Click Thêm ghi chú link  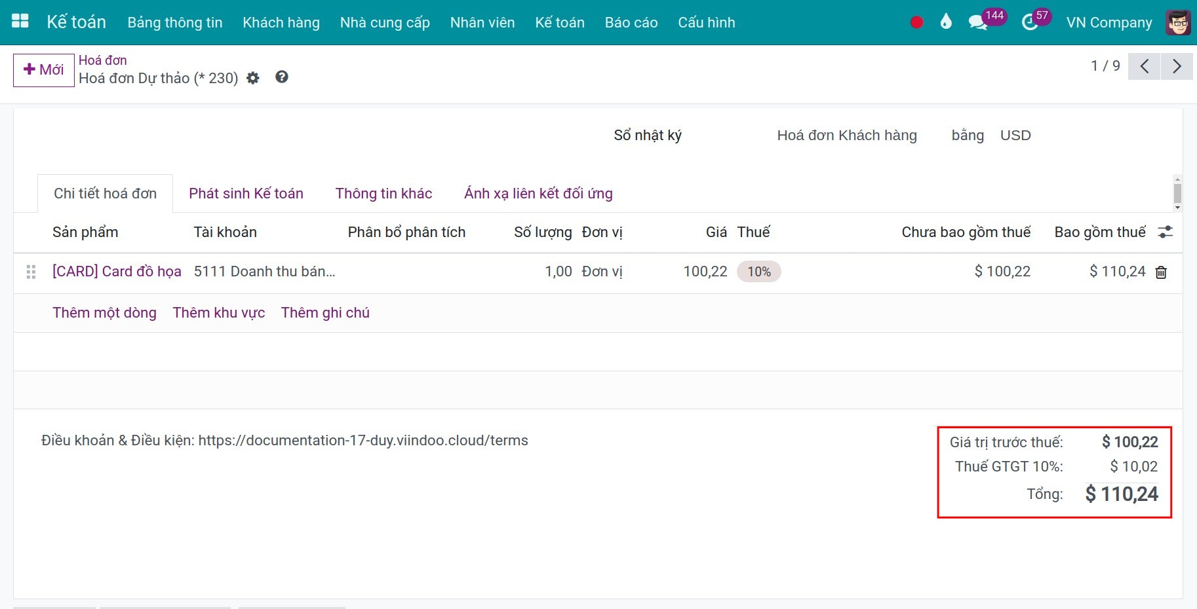325,313
